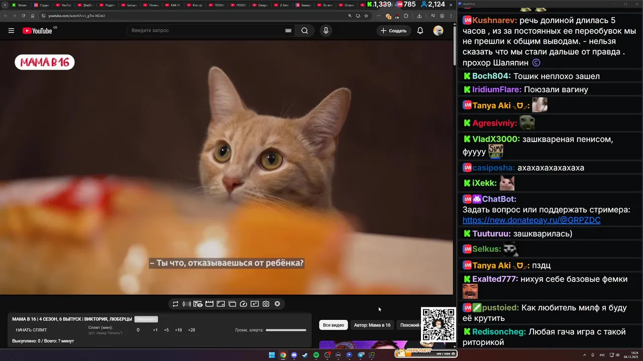Click the IridiumFlare username in chat
Image resolution: width=643 pixels, height=361 pixels.
497,90
